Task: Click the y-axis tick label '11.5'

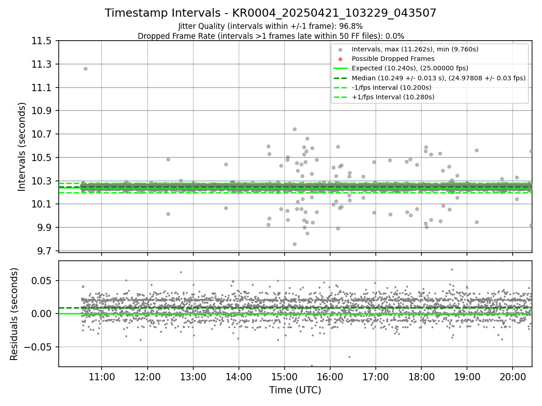Action: coord(42,41)
